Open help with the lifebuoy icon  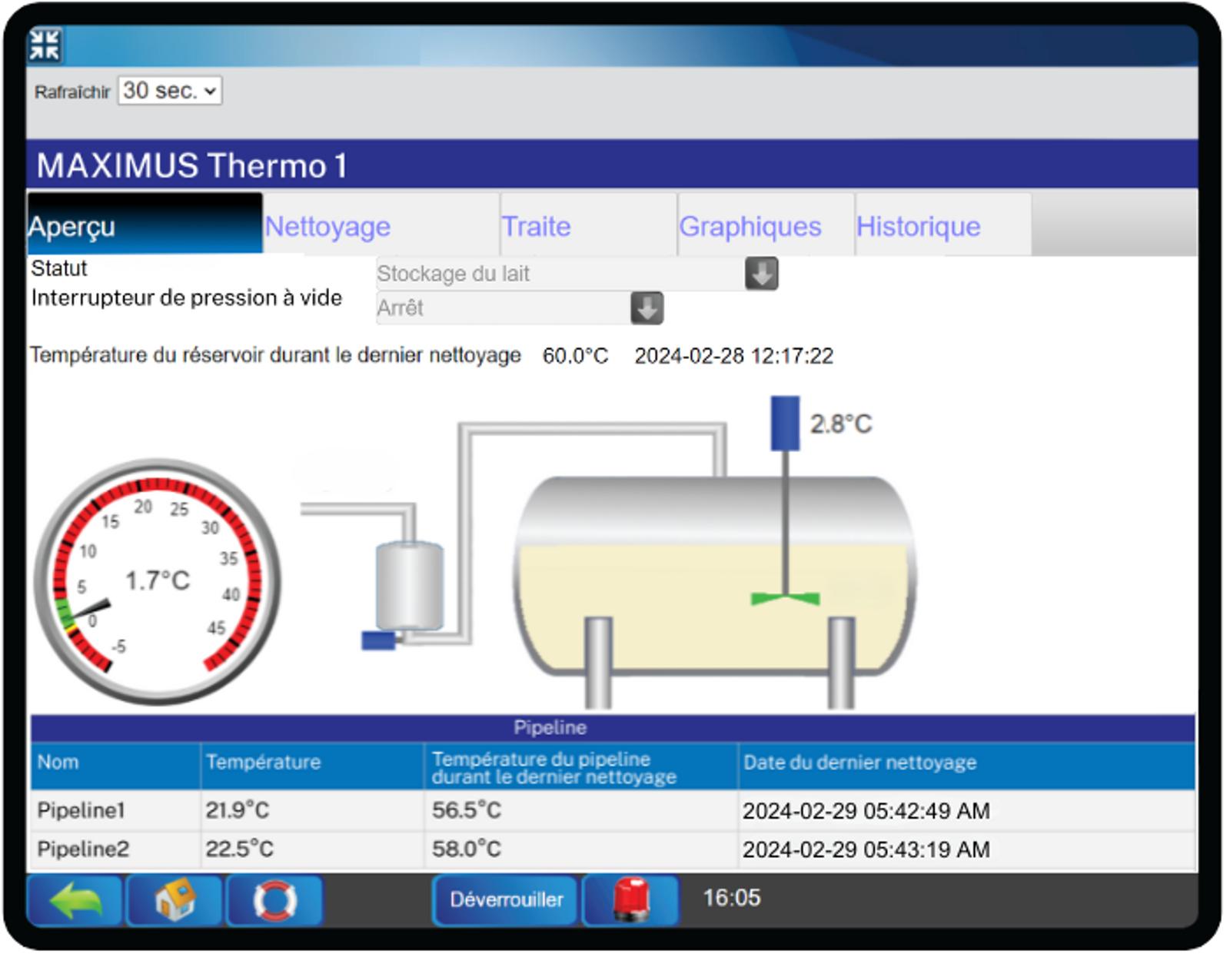pos(274,899)
